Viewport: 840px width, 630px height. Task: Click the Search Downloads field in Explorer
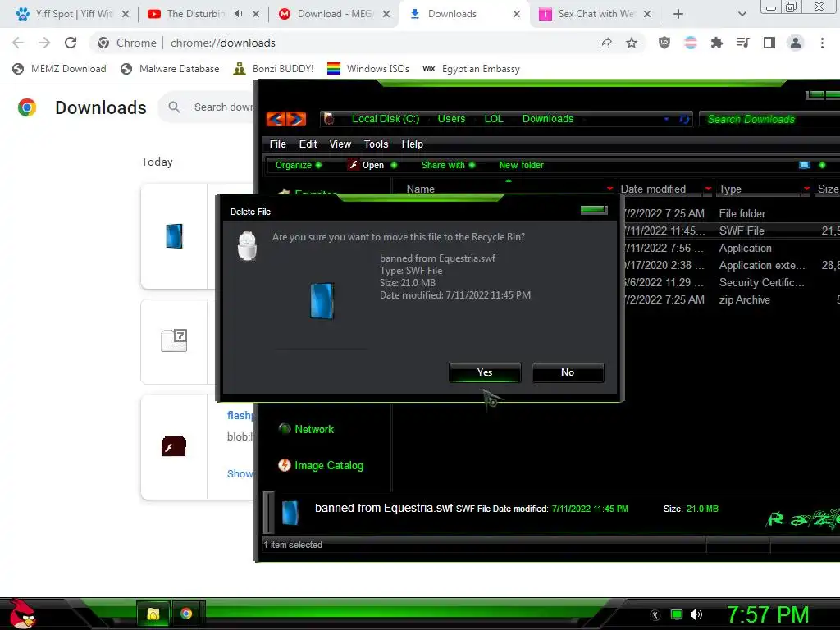click(769, 119)
